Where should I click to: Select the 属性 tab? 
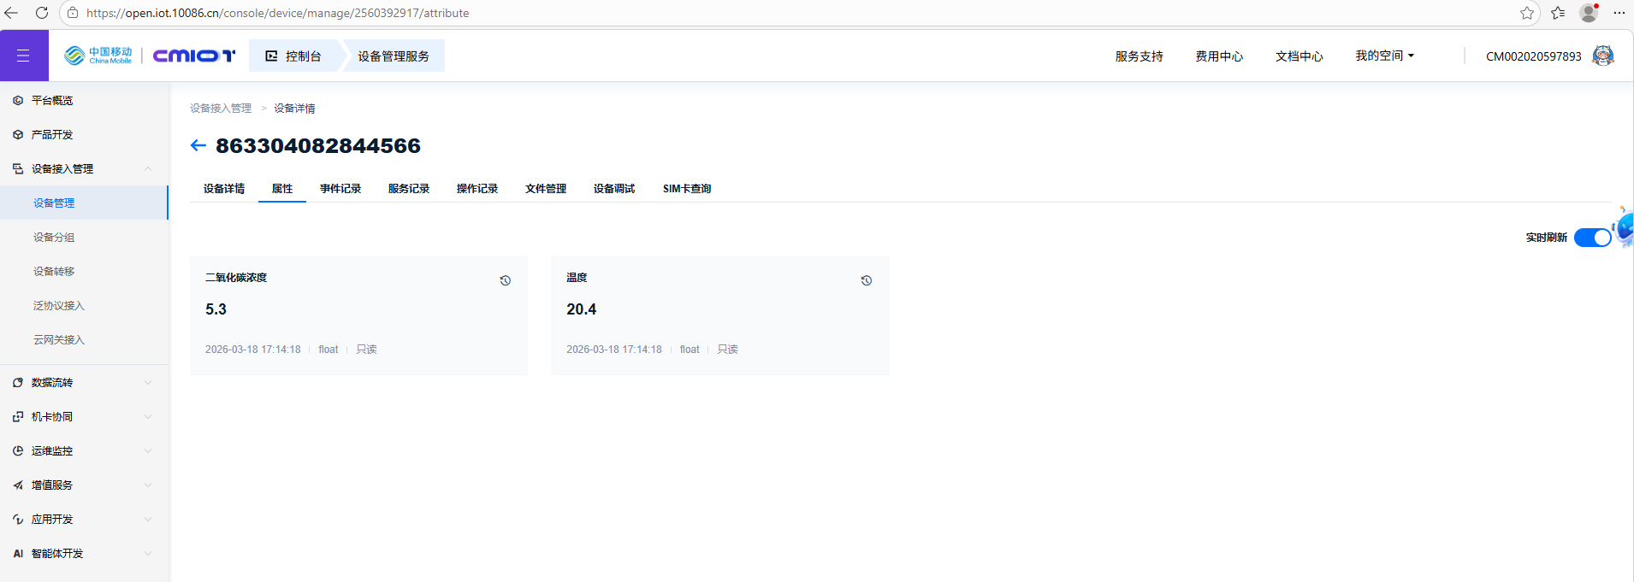tap(282, 188)
